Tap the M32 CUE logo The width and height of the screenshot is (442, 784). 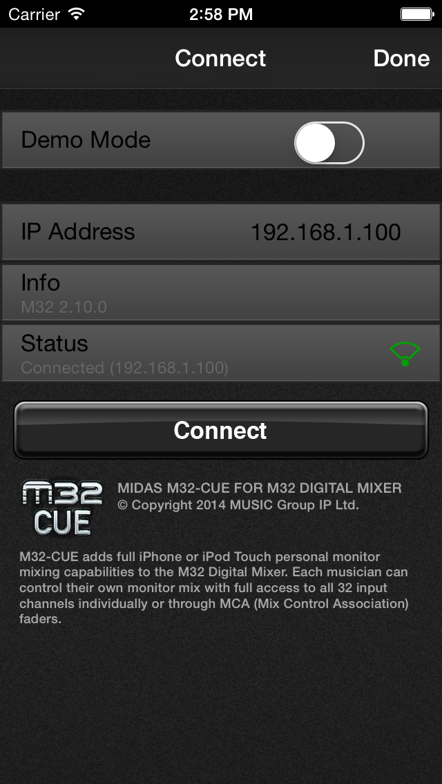click(x=63, y=508)
